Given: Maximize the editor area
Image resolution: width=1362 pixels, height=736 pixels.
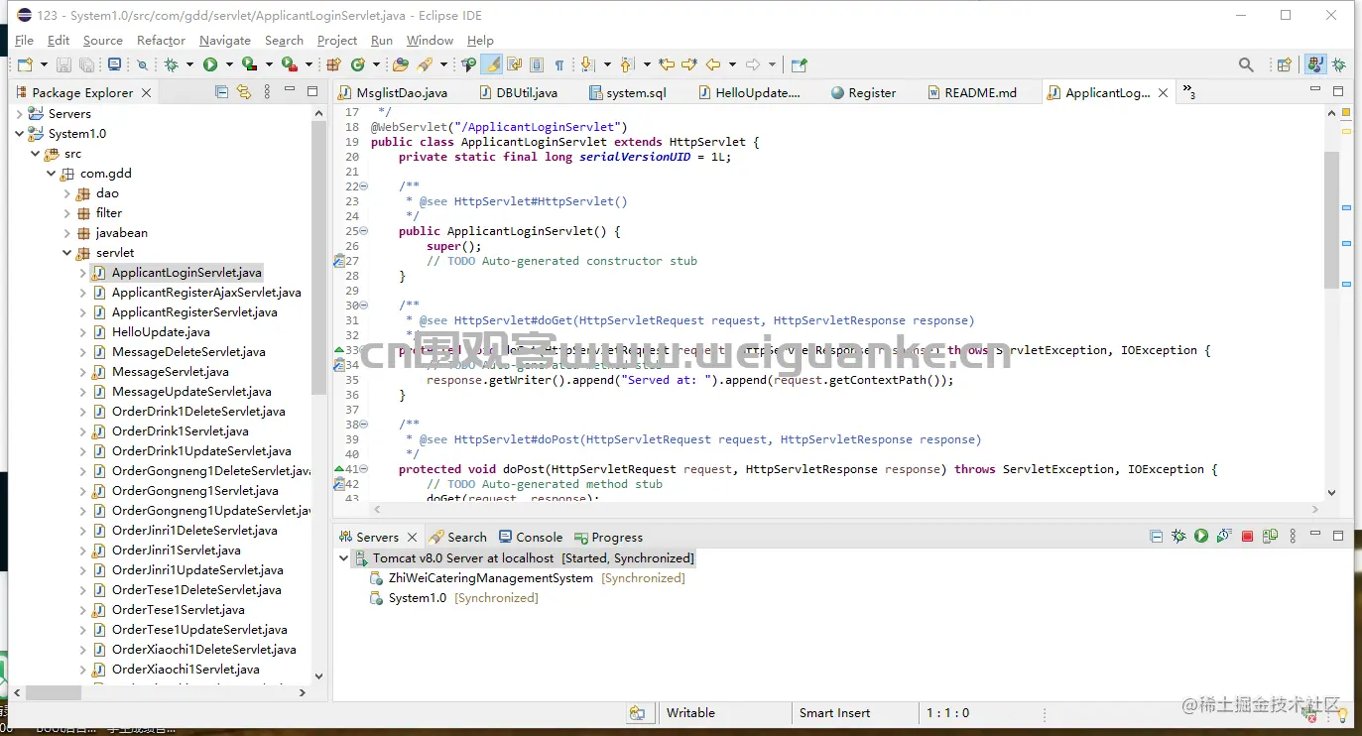Looking at the screenshot, I should tap(1338, 90).
